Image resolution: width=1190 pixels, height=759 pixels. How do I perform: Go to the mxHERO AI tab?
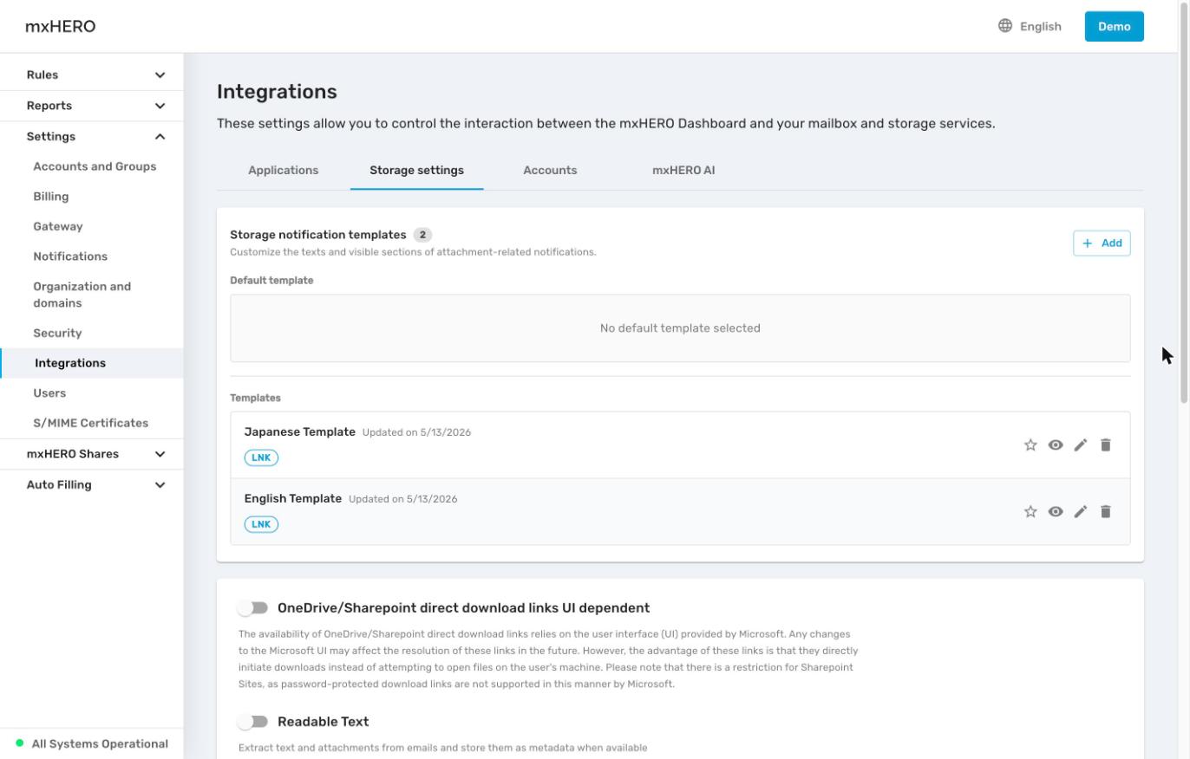coord(683,170)
